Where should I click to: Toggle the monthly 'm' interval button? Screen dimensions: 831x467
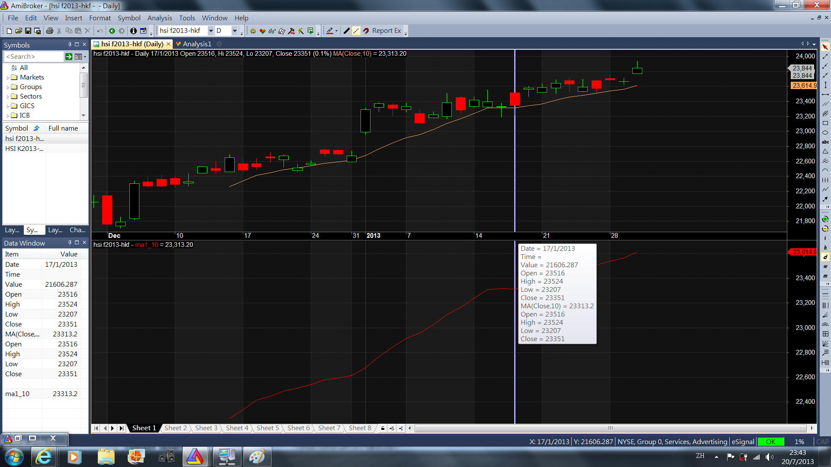point(825,276)
